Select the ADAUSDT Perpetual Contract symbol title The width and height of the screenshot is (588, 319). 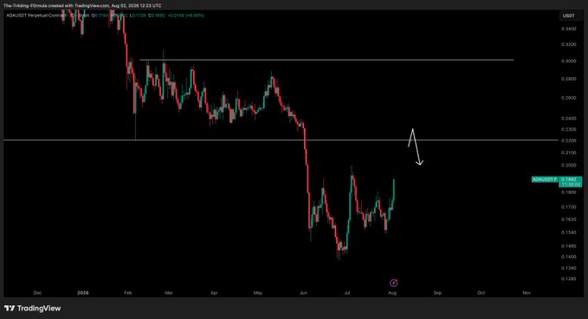pyautogui.click(x=36, y=16)
